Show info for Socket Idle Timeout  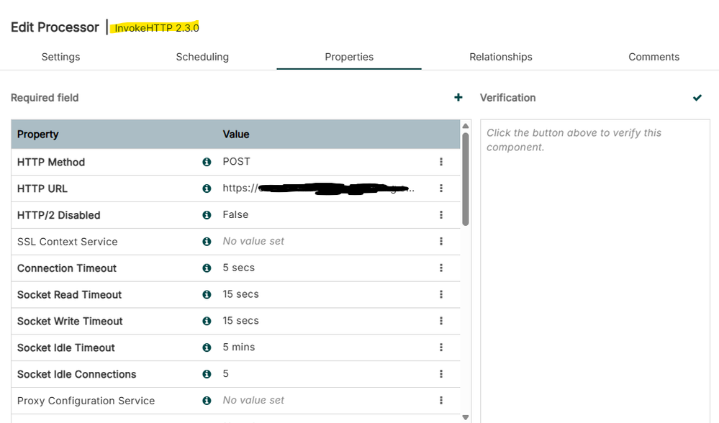pos(207,347)
